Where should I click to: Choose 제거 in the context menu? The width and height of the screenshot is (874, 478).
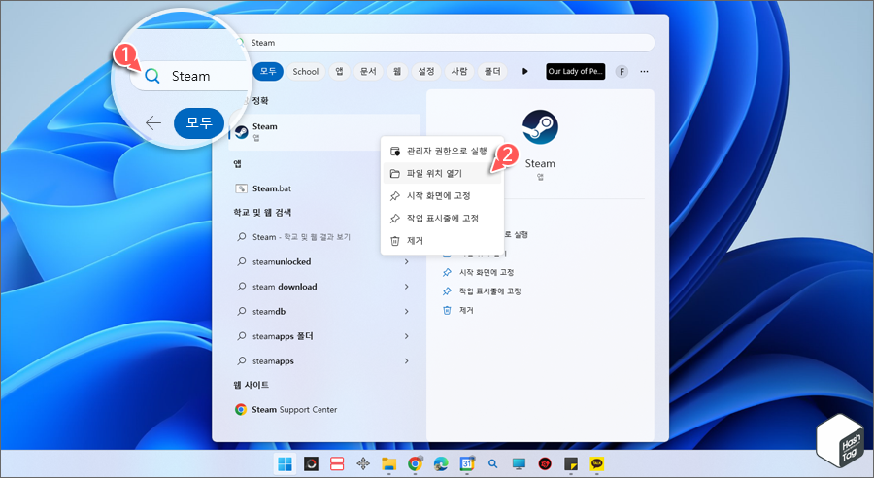[442, 240]
